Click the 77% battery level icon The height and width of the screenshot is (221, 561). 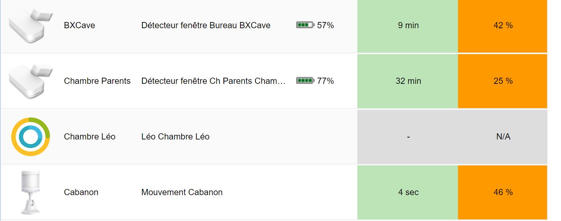(x=305, y=81)
